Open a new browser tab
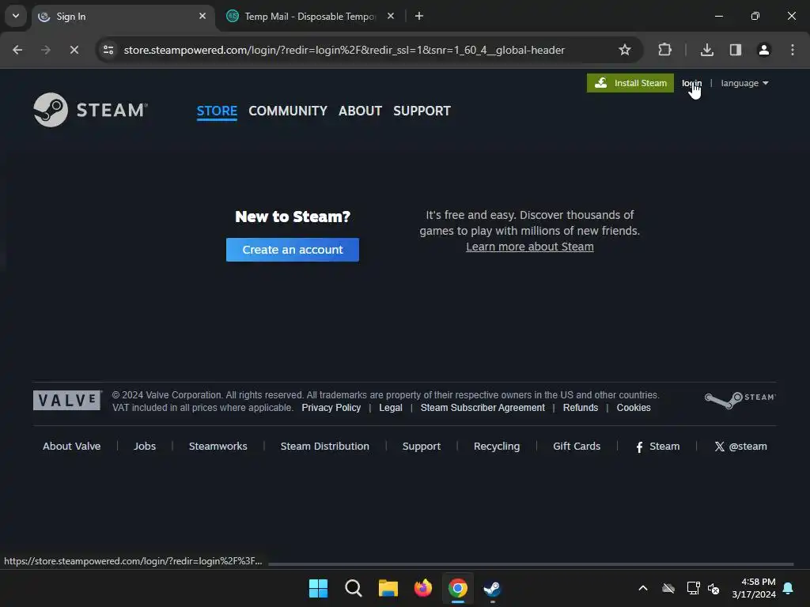 click(x=419, y=16)
